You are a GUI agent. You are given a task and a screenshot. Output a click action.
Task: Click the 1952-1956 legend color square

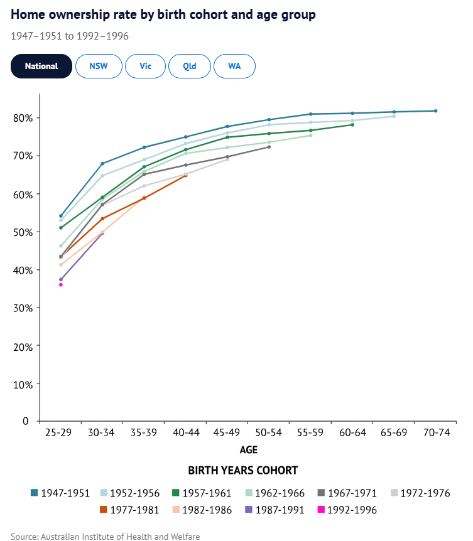coord(104,493)
